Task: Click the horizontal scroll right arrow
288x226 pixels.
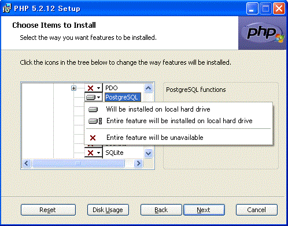Action: (x=138, y=164)
